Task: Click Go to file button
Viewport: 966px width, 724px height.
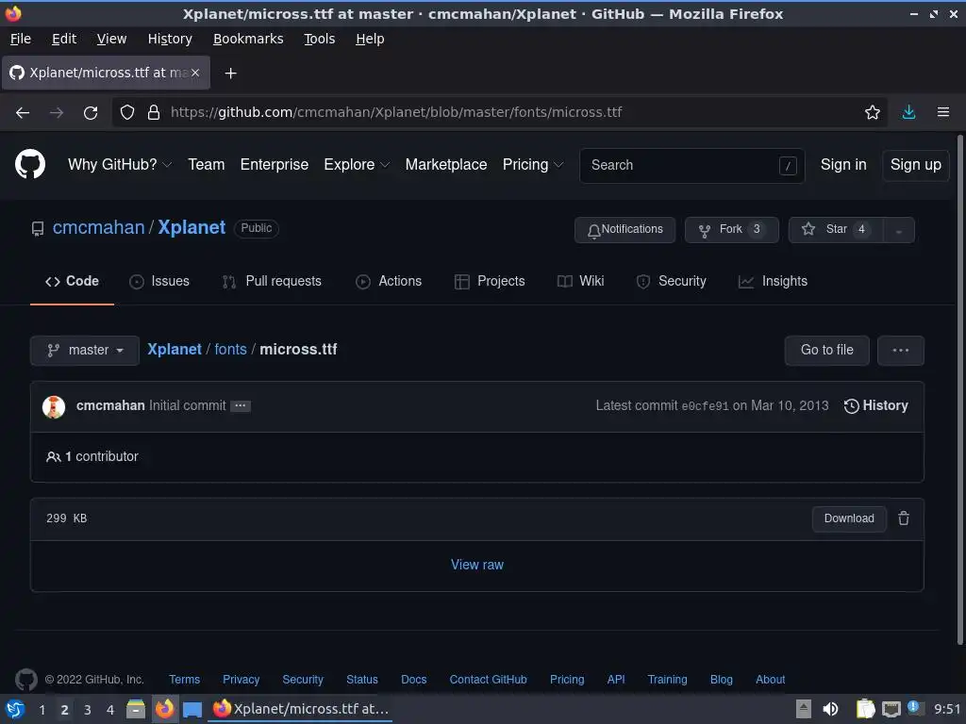Action: [826, 351]
